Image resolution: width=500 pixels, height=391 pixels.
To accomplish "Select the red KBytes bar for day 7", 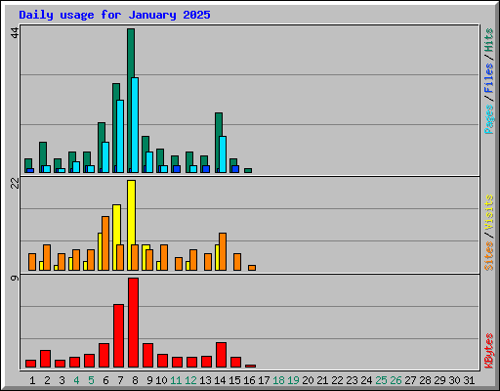I will coord(118,335).
